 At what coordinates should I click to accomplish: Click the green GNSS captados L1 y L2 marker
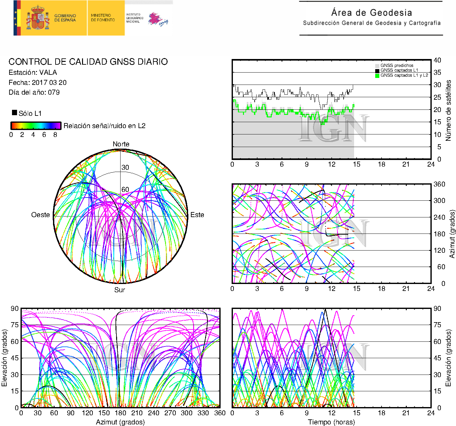[x=377, y=75]
